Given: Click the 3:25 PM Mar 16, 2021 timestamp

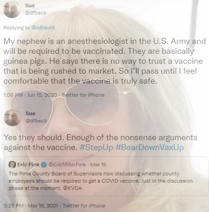Looking at the screenshot, I should coord(31,206).
